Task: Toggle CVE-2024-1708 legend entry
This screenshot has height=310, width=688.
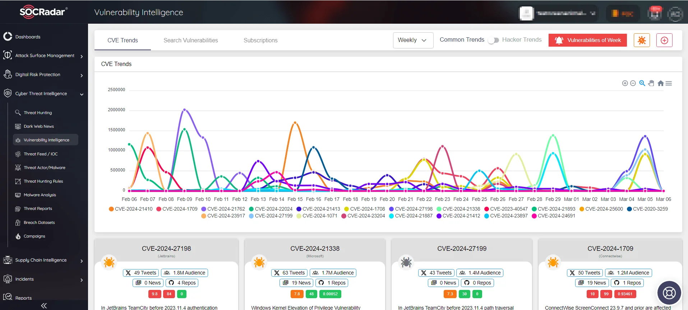Action: pos(364,209)
